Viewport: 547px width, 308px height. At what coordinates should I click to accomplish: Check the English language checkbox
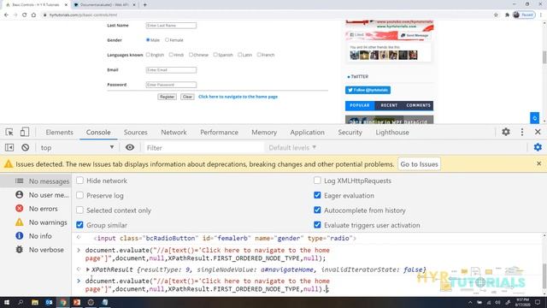click(148, 55)
